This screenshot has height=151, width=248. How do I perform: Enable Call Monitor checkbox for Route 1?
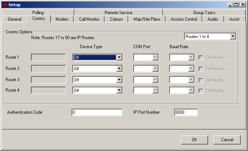point(201,58)
